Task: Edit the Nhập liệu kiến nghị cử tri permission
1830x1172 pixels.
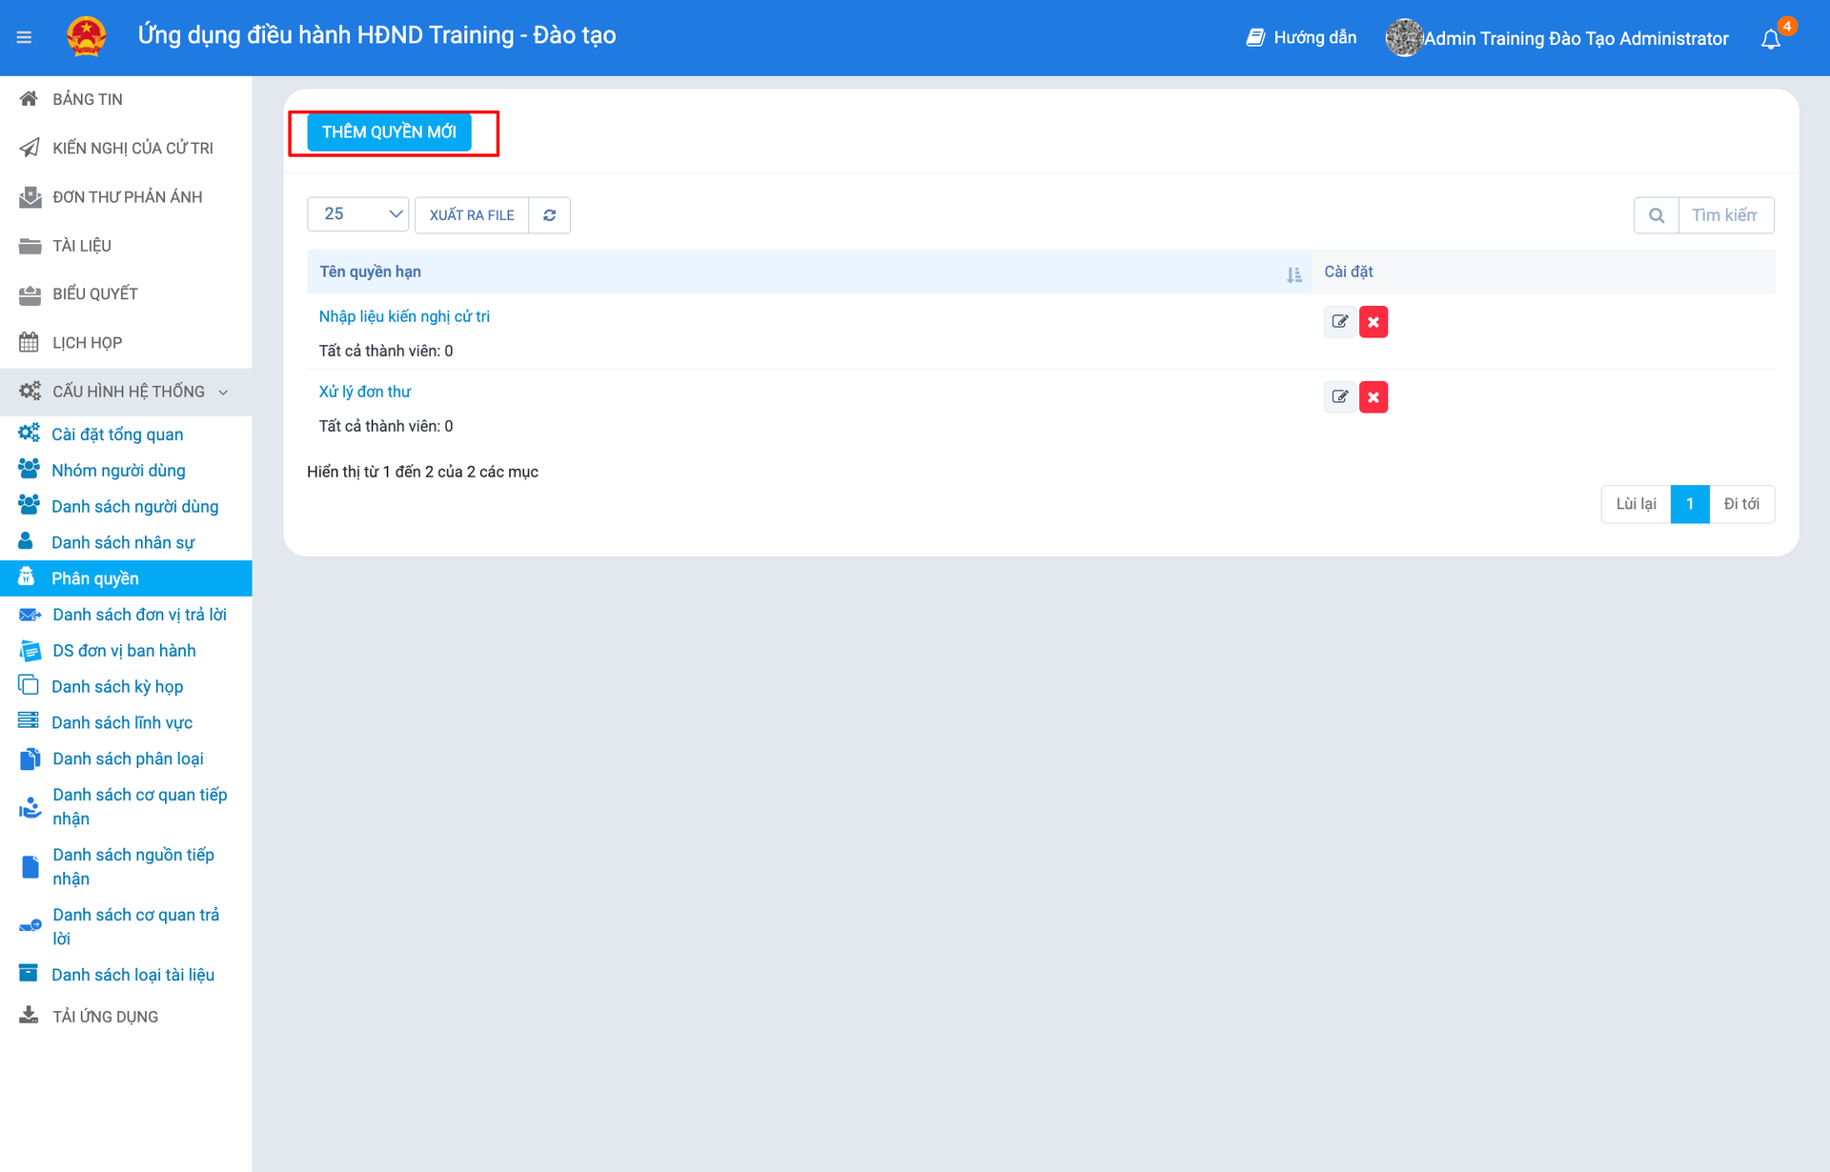Action: point(1339,322)
